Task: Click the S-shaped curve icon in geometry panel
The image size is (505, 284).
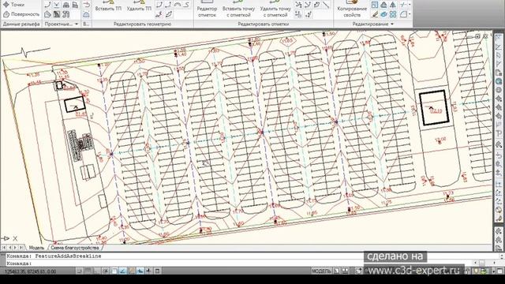Action: pos(186,5)
